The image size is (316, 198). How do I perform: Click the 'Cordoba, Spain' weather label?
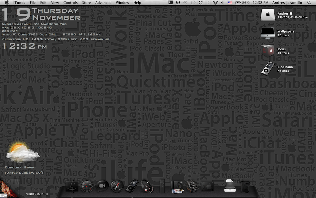pos(20,167)
